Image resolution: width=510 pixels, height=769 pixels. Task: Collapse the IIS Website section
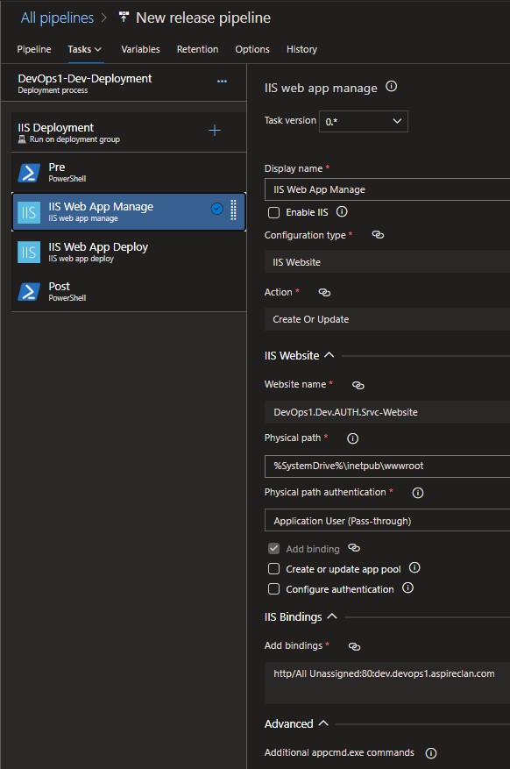click(329, 354)
